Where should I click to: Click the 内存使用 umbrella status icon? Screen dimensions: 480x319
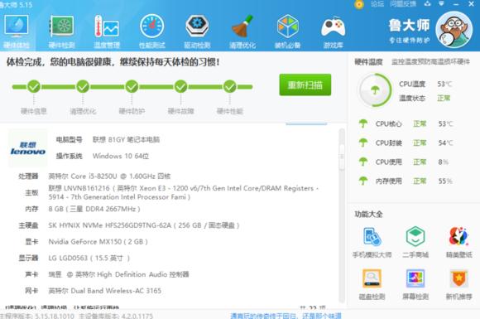pyautogui.click(x=363, y=181)
